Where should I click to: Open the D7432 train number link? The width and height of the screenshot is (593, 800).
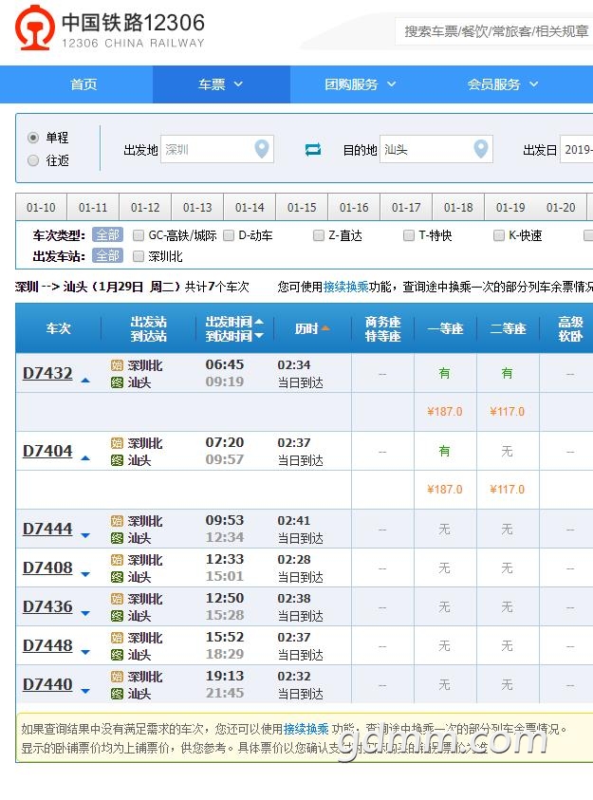48,374
